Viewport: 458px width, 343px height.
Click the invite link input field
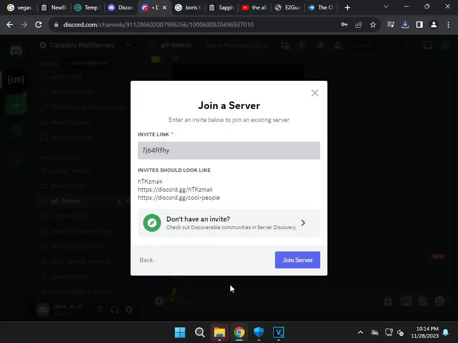pyautogui.click(x=229, y=151)
